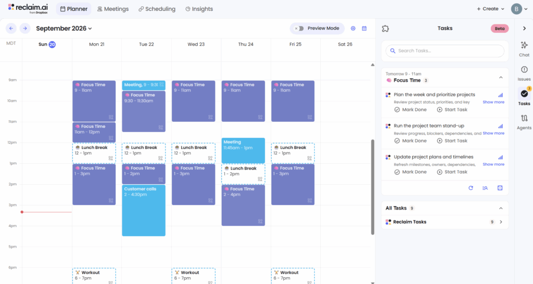The height and width of the screenshot is (284, 533).
Task: Switch to the Meetings tab
Action: point(113,9)
